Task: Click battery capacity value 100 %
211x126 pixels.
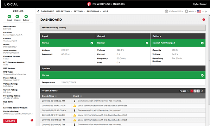Action: [x=175, y=50]
